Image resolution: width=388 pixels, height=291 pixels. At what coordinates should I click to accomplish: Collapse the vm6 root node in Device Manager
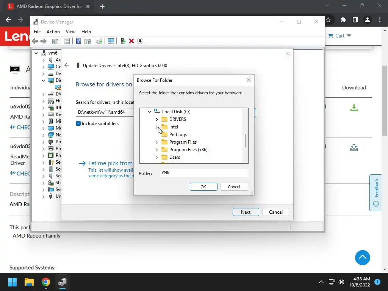(36, 53)
